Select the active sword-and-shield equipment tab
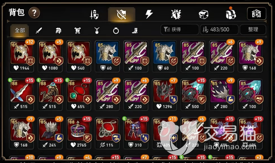Viewport: 275px width, 163px height. click(122, 14)
